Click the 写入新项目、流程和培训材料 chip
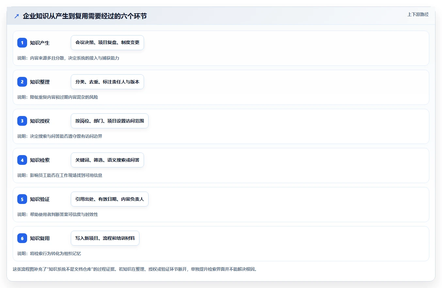This screenshot has height=288, width=442. pyautogui.click(x=105, y=238)
